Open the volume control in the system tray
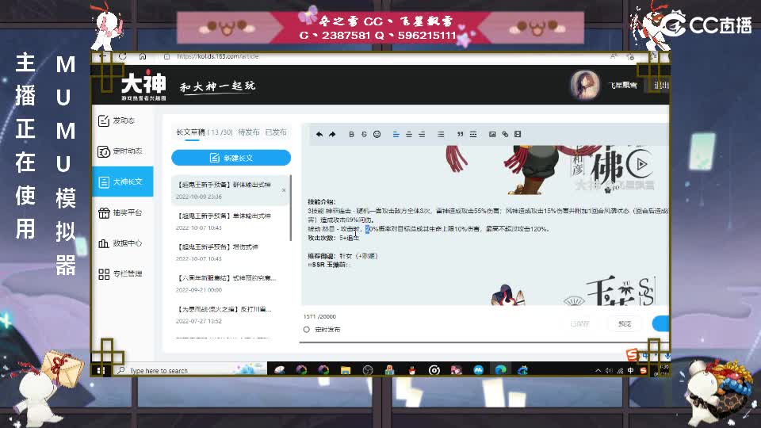This screenshot has height=428, width=761. [609, 371]
